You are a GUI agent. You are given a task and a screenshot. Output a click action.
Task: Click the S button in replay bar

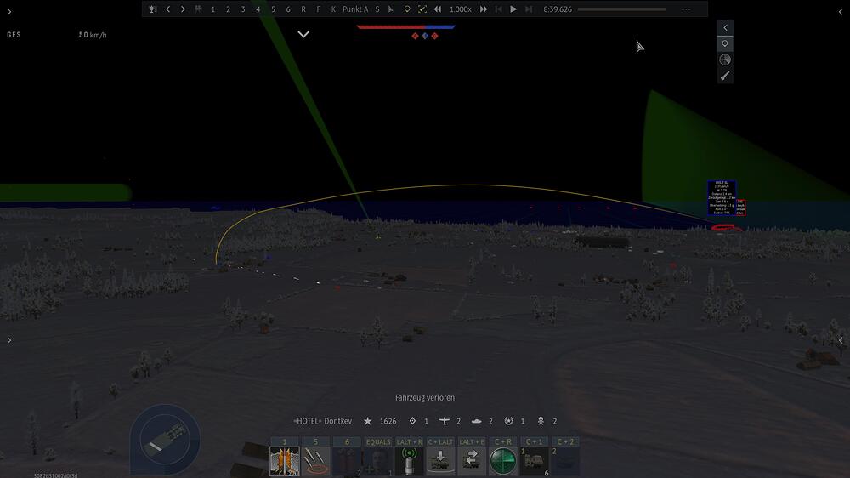click(377, 9)
